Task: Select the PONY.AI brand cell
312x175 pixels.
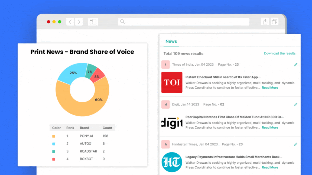Action: coord(86,136)
